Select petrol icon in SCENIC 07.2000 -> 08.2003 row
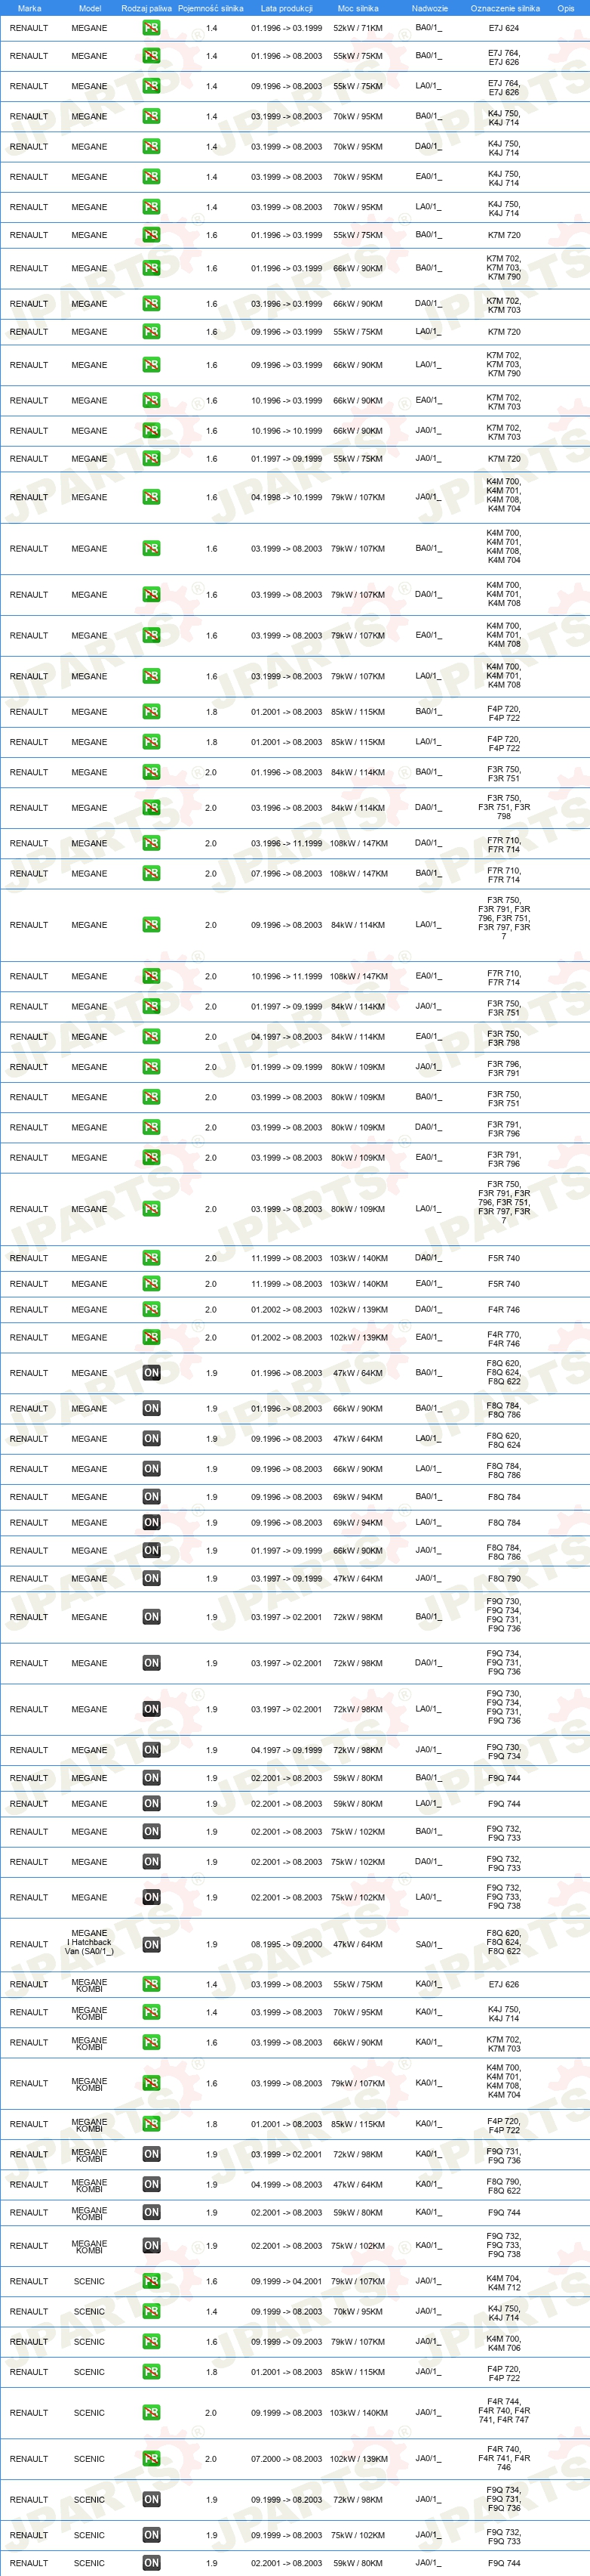Viewport: 590px width, 2576px height. [151, 2459]
